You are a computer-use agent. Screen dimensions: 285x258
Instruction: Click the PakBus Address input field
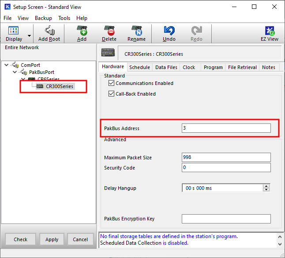tap(226, 128)
